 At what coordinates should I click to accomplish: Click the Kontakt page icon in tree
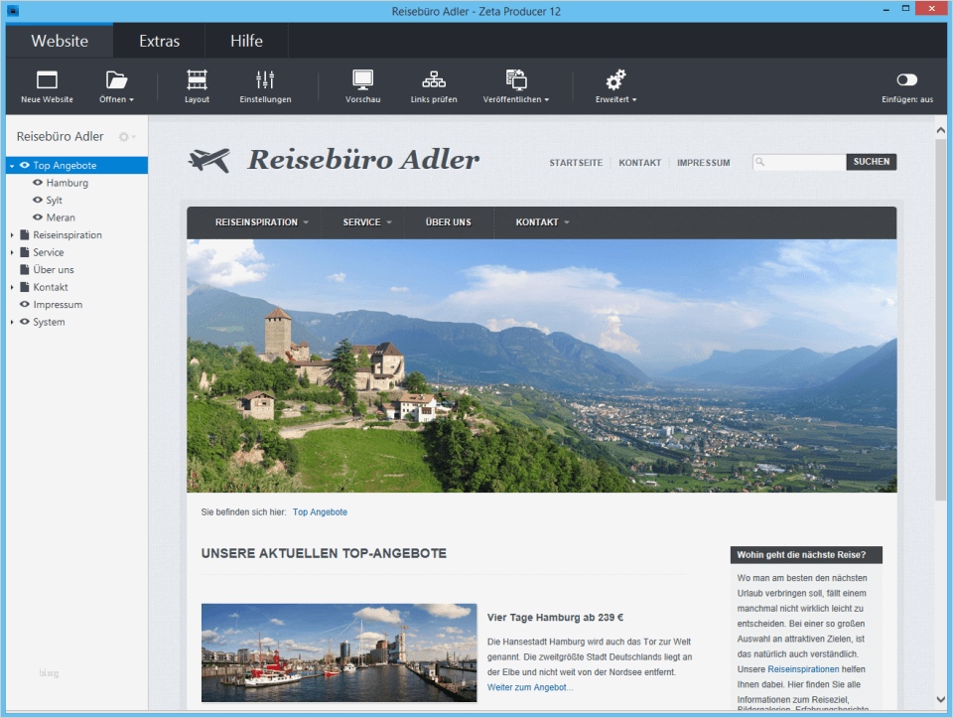(x=24, y=287)
